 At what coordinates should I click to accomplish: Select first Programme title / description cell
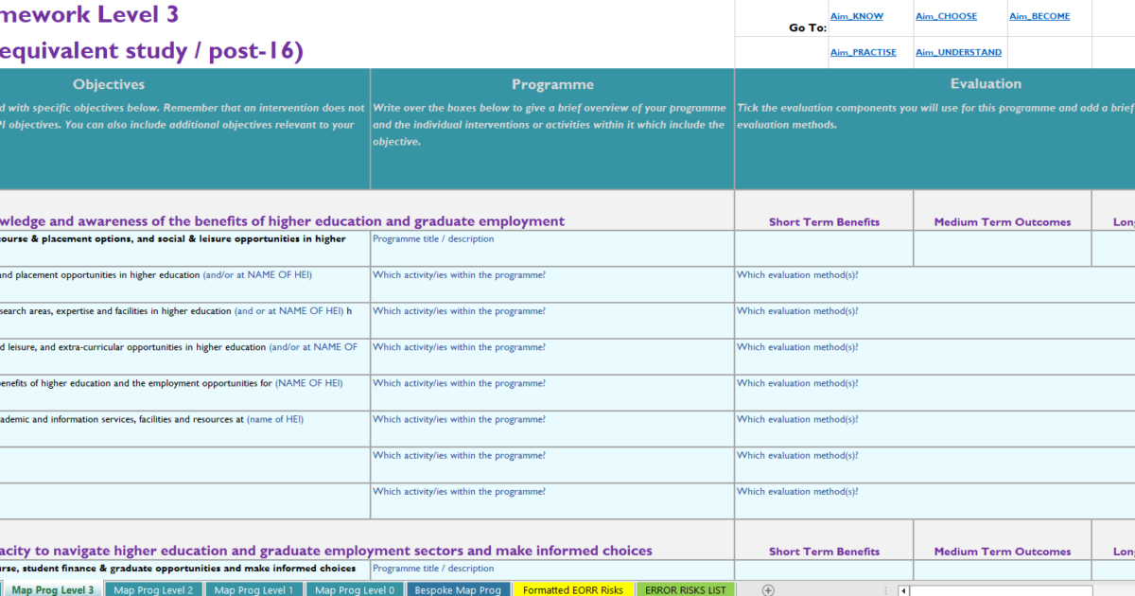click(551, 248)
